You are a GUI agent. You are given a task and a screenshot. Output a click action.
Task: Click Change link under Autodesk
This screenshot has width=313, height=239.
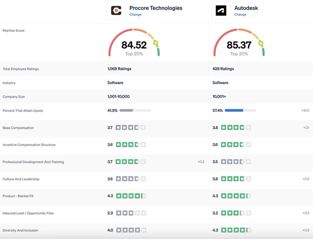pyautogui.click(x=240, y=15)
